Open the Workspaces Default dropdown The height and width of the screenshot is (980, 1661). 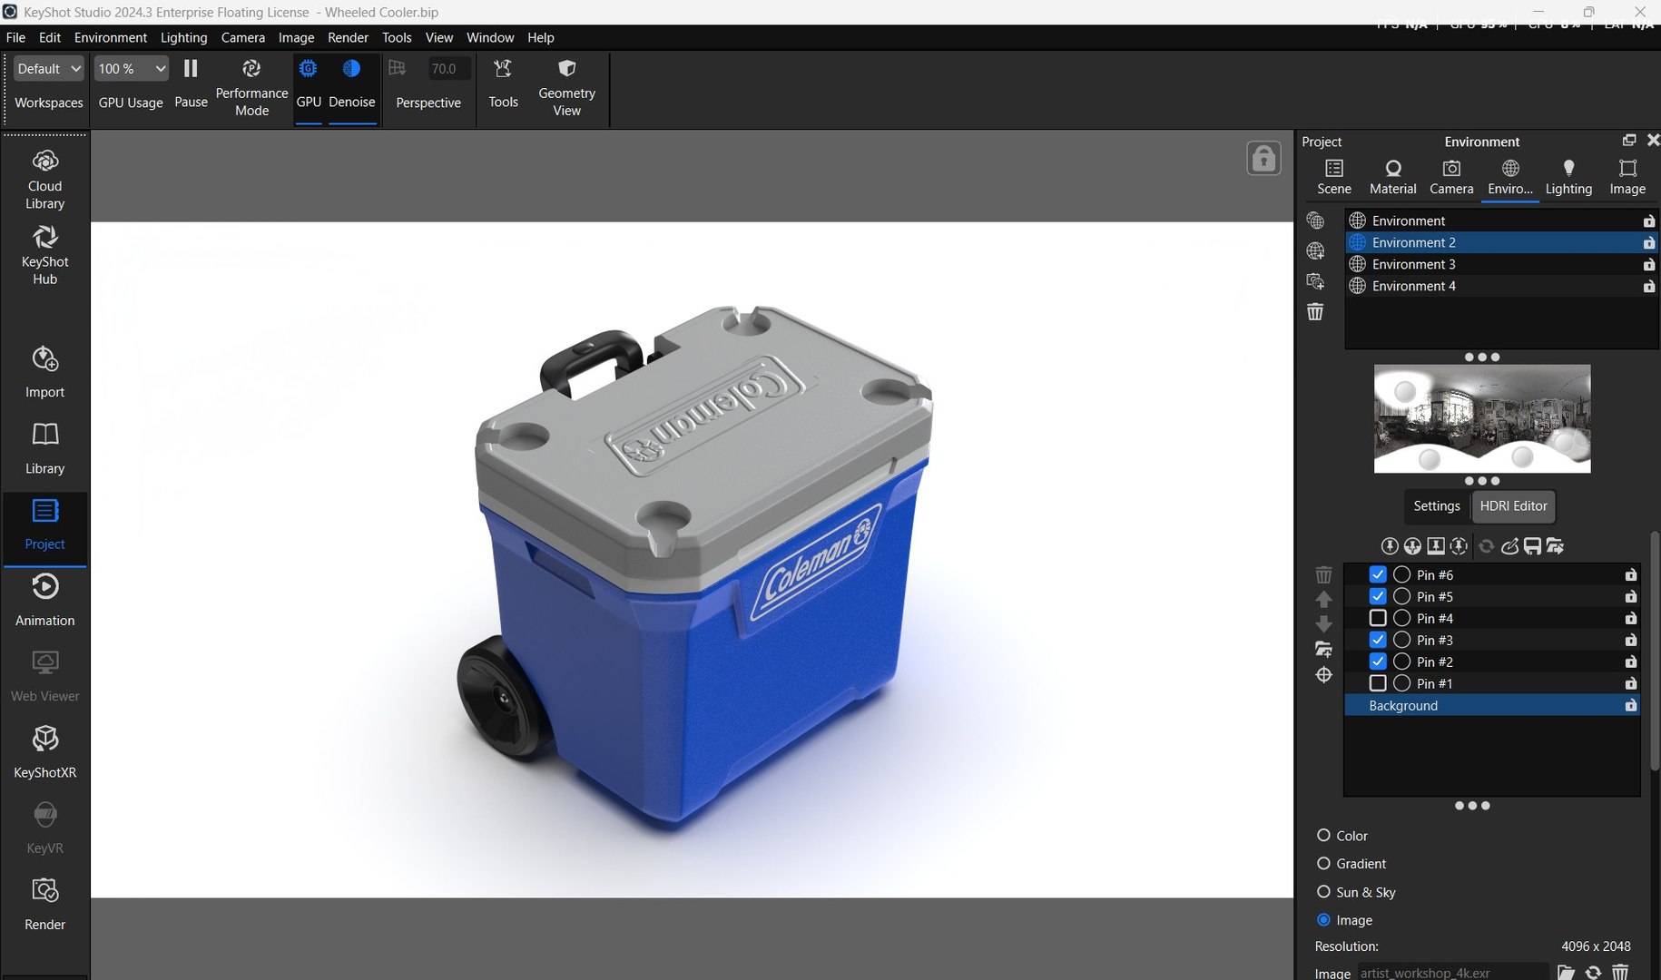(x=49, y=69)
